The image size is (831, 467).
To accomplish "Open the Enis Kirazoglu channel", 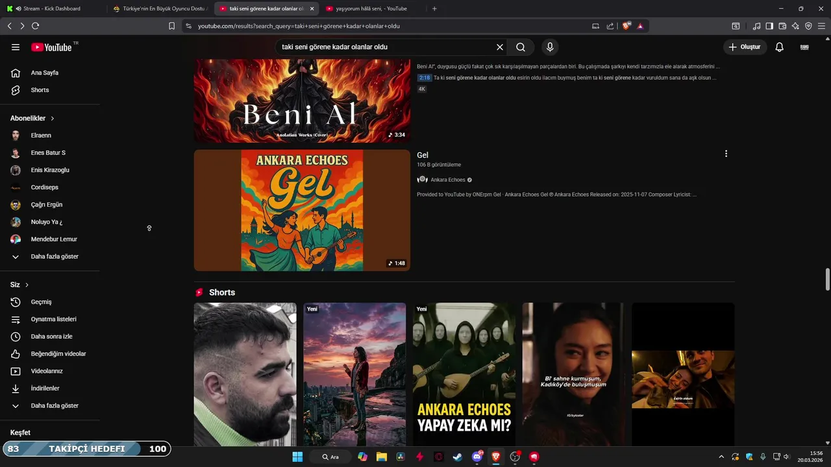I will (50, 170).
